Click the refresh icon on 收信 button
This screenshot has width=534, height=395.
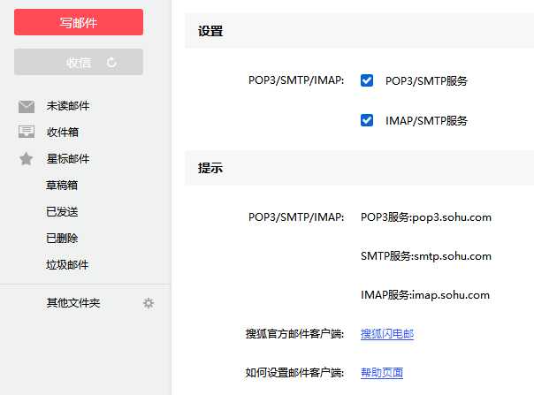tap(111, 63)
